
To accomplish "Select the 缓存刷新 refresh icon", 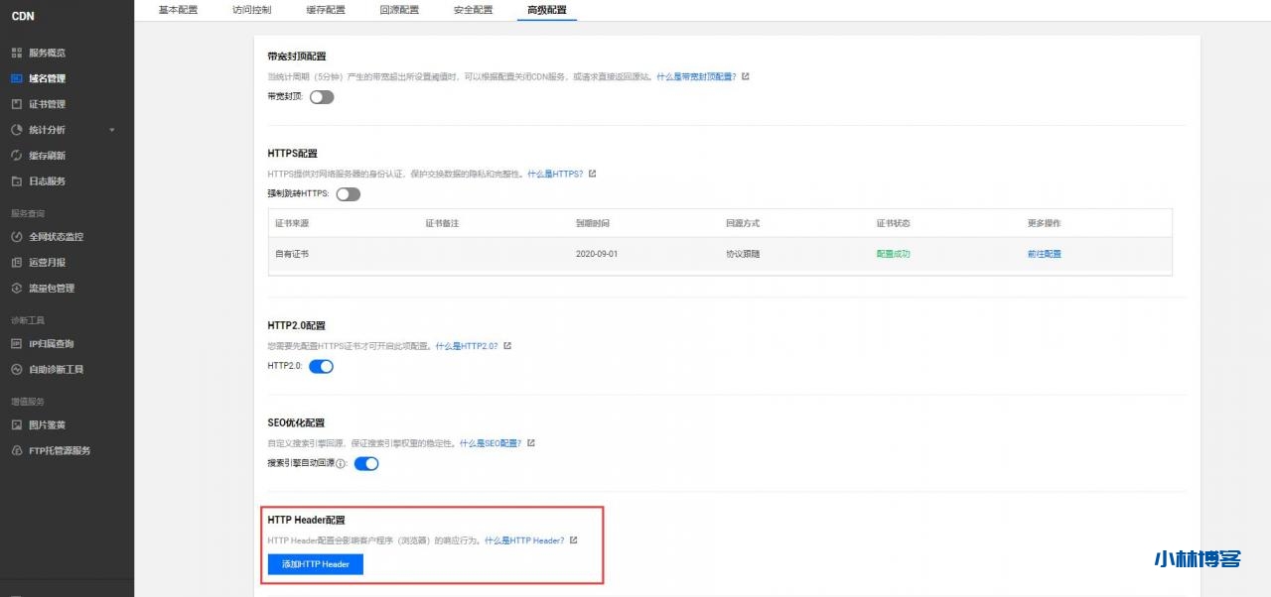I will tap(17, 156).
